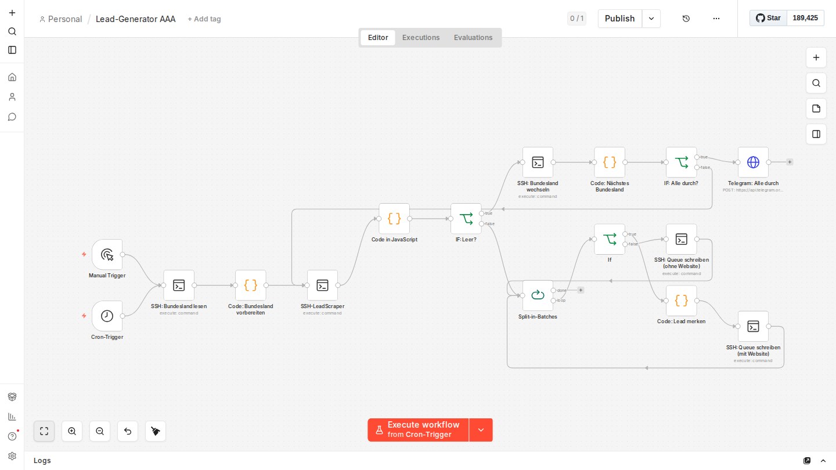Select the Cron-Trigger node
Viewport: 836px width, 470px height.
107,316
